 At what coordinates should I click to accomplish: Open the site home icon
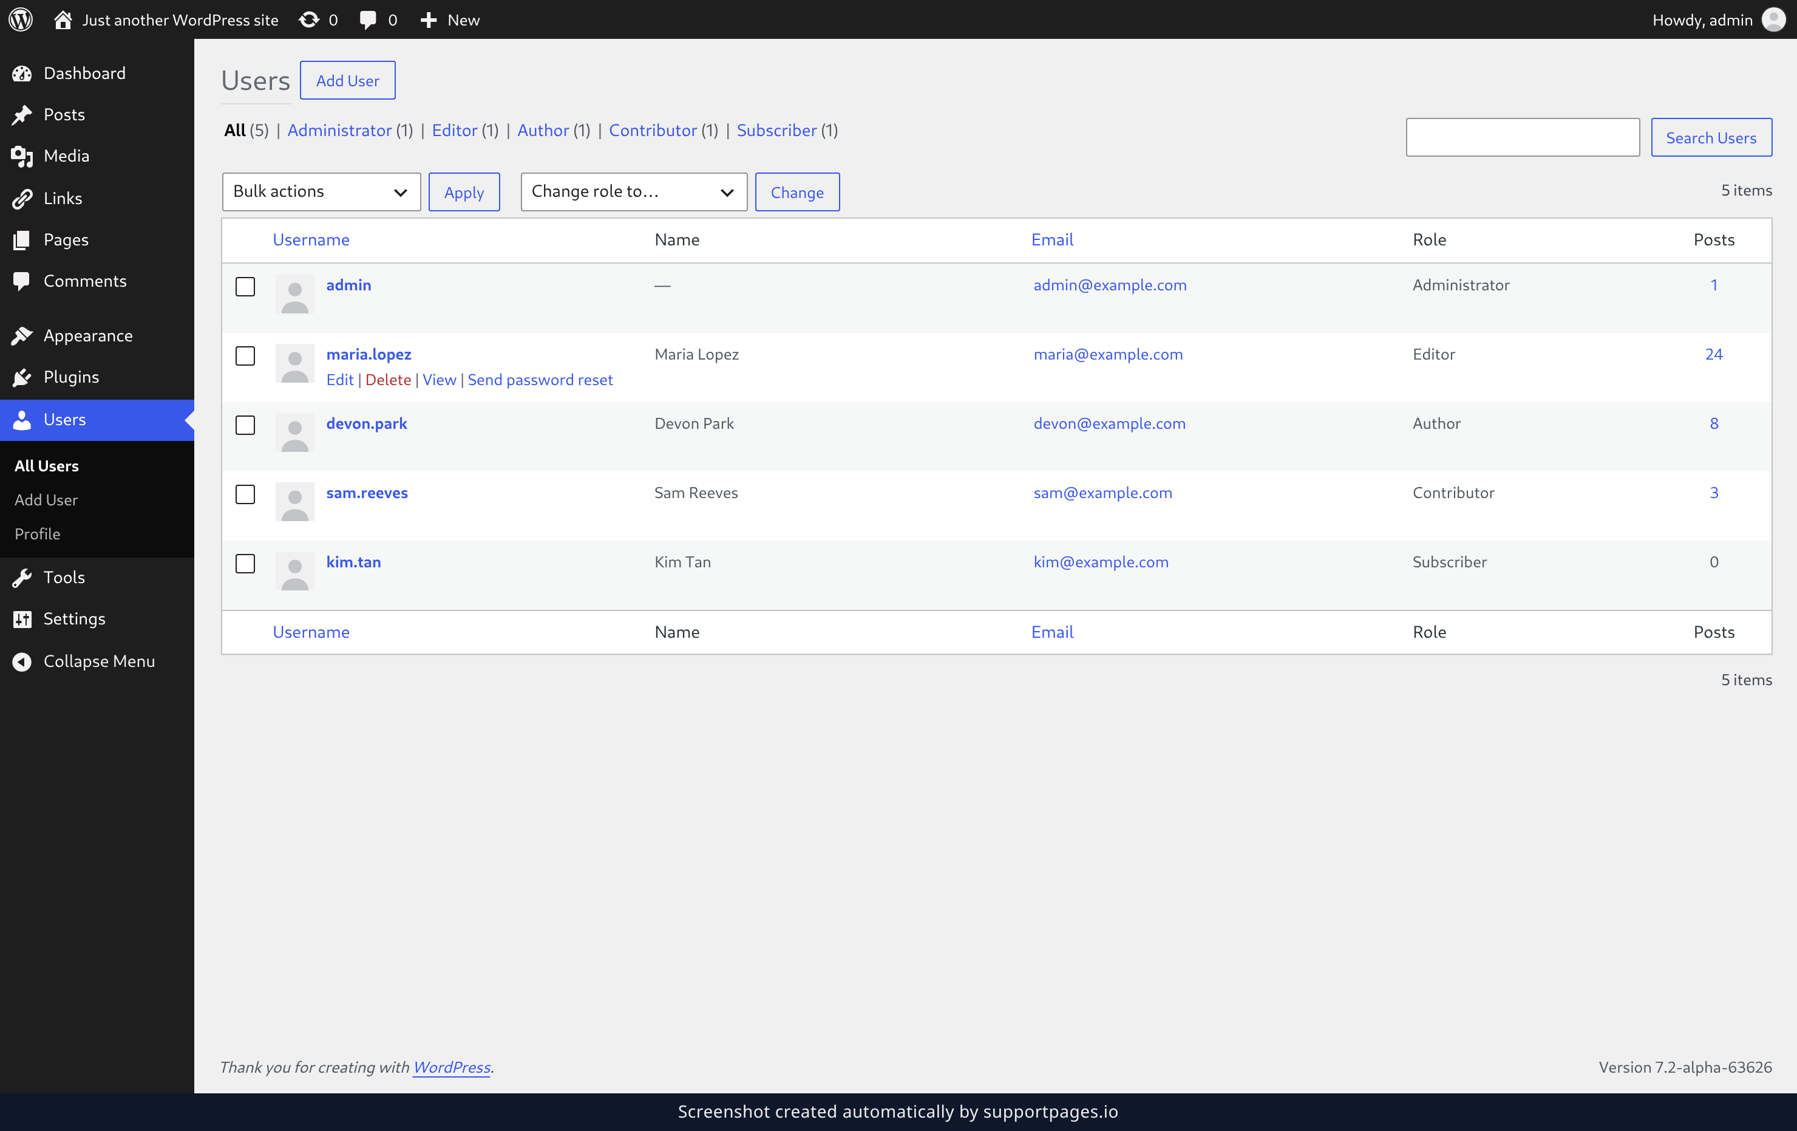(x=63, y=19)
